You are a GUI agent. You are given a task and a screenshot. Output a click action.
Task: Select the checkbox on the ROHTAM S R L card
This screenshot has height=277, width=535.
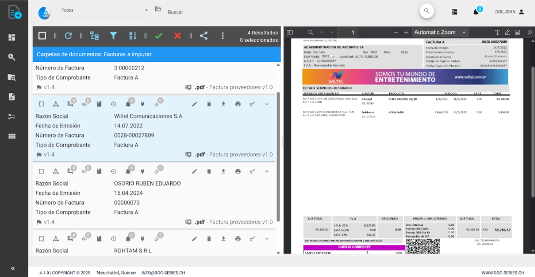41,238
